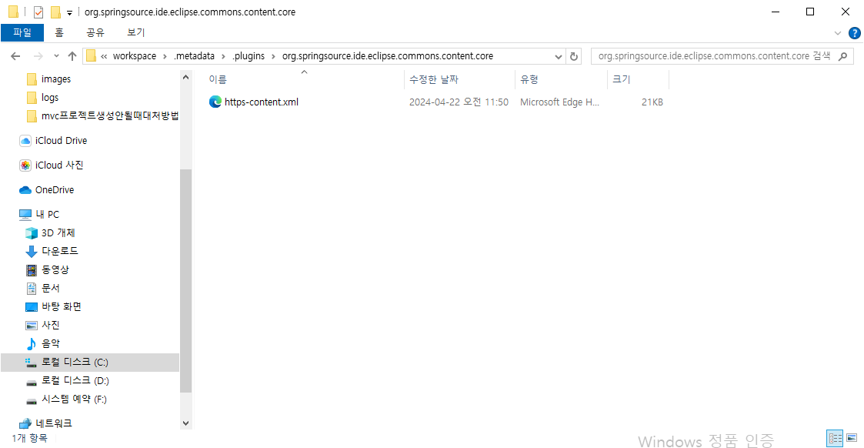Click the 로컬 디스크 (C:) drive icon
864x448 pixels.
coord(32,363)
